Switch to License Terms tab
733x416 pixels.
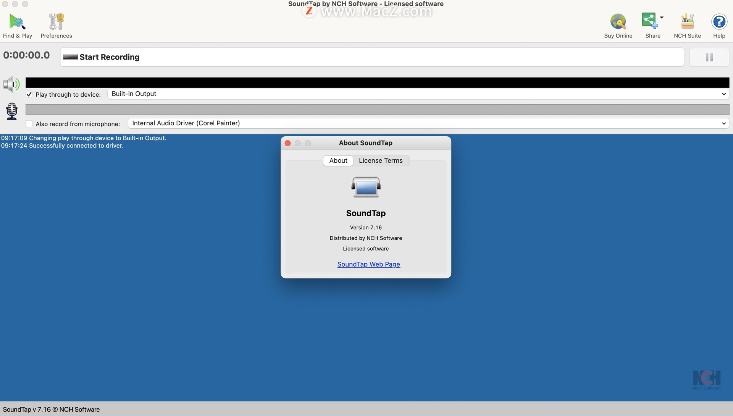pyautogui.click(x=380, y=160)
